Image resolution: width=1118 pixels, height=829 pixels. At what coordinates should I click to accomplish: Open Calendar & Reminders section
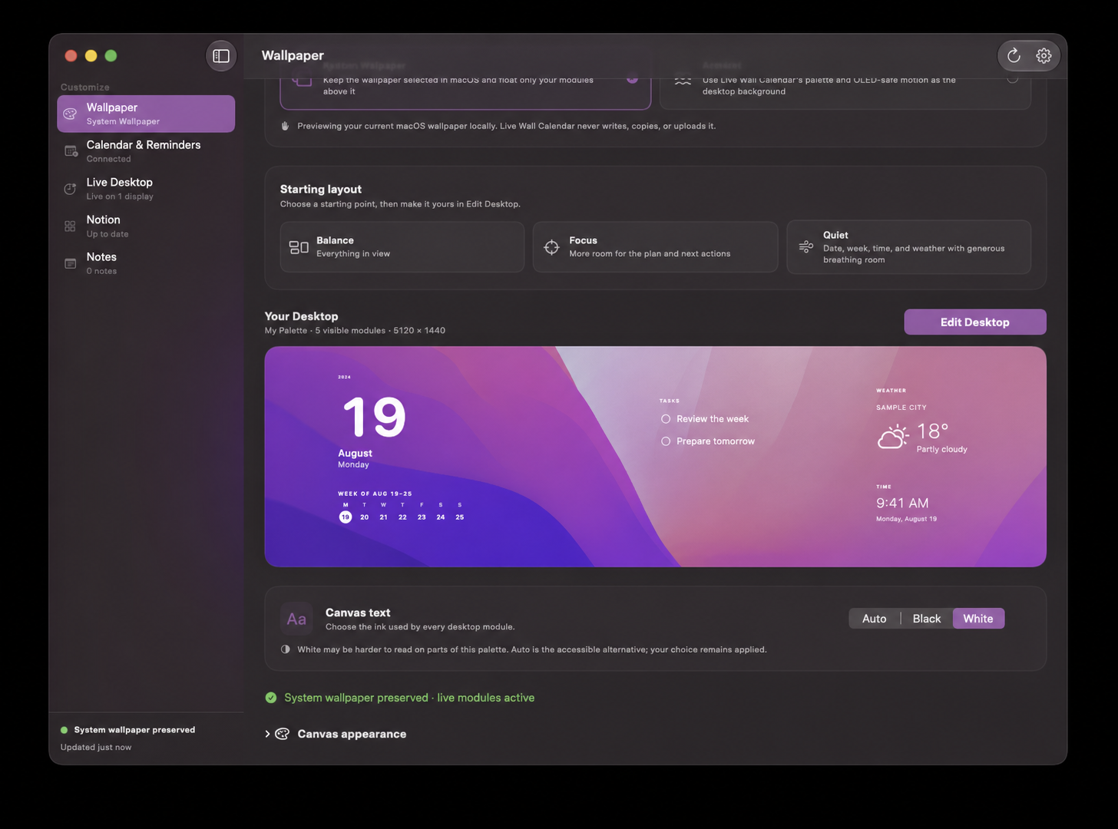point(146,151)
